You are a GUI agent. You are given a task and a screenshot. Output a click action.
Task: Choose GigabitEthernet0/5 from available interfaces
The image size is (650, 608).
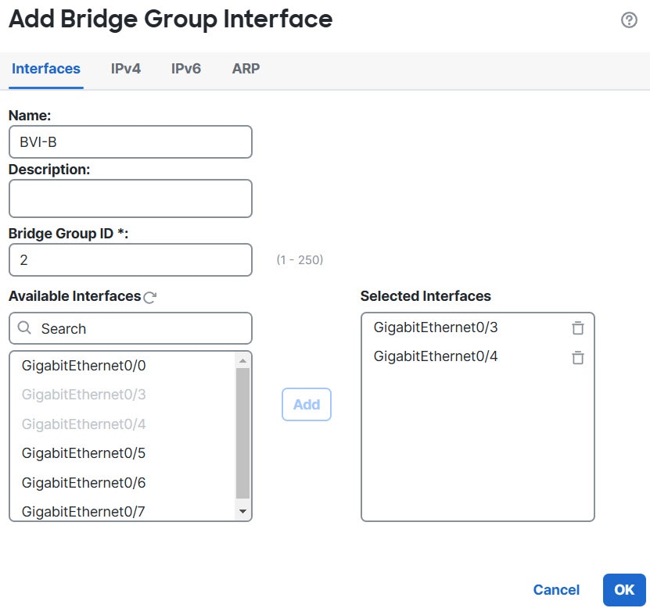pyautogui.click(x=84, y=453)
